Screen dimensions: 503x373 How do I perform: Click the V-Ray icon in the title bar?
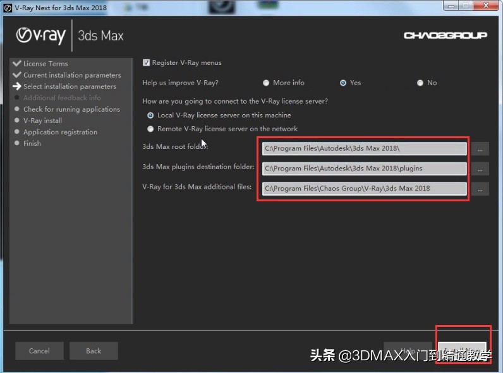tap(8, 8)
